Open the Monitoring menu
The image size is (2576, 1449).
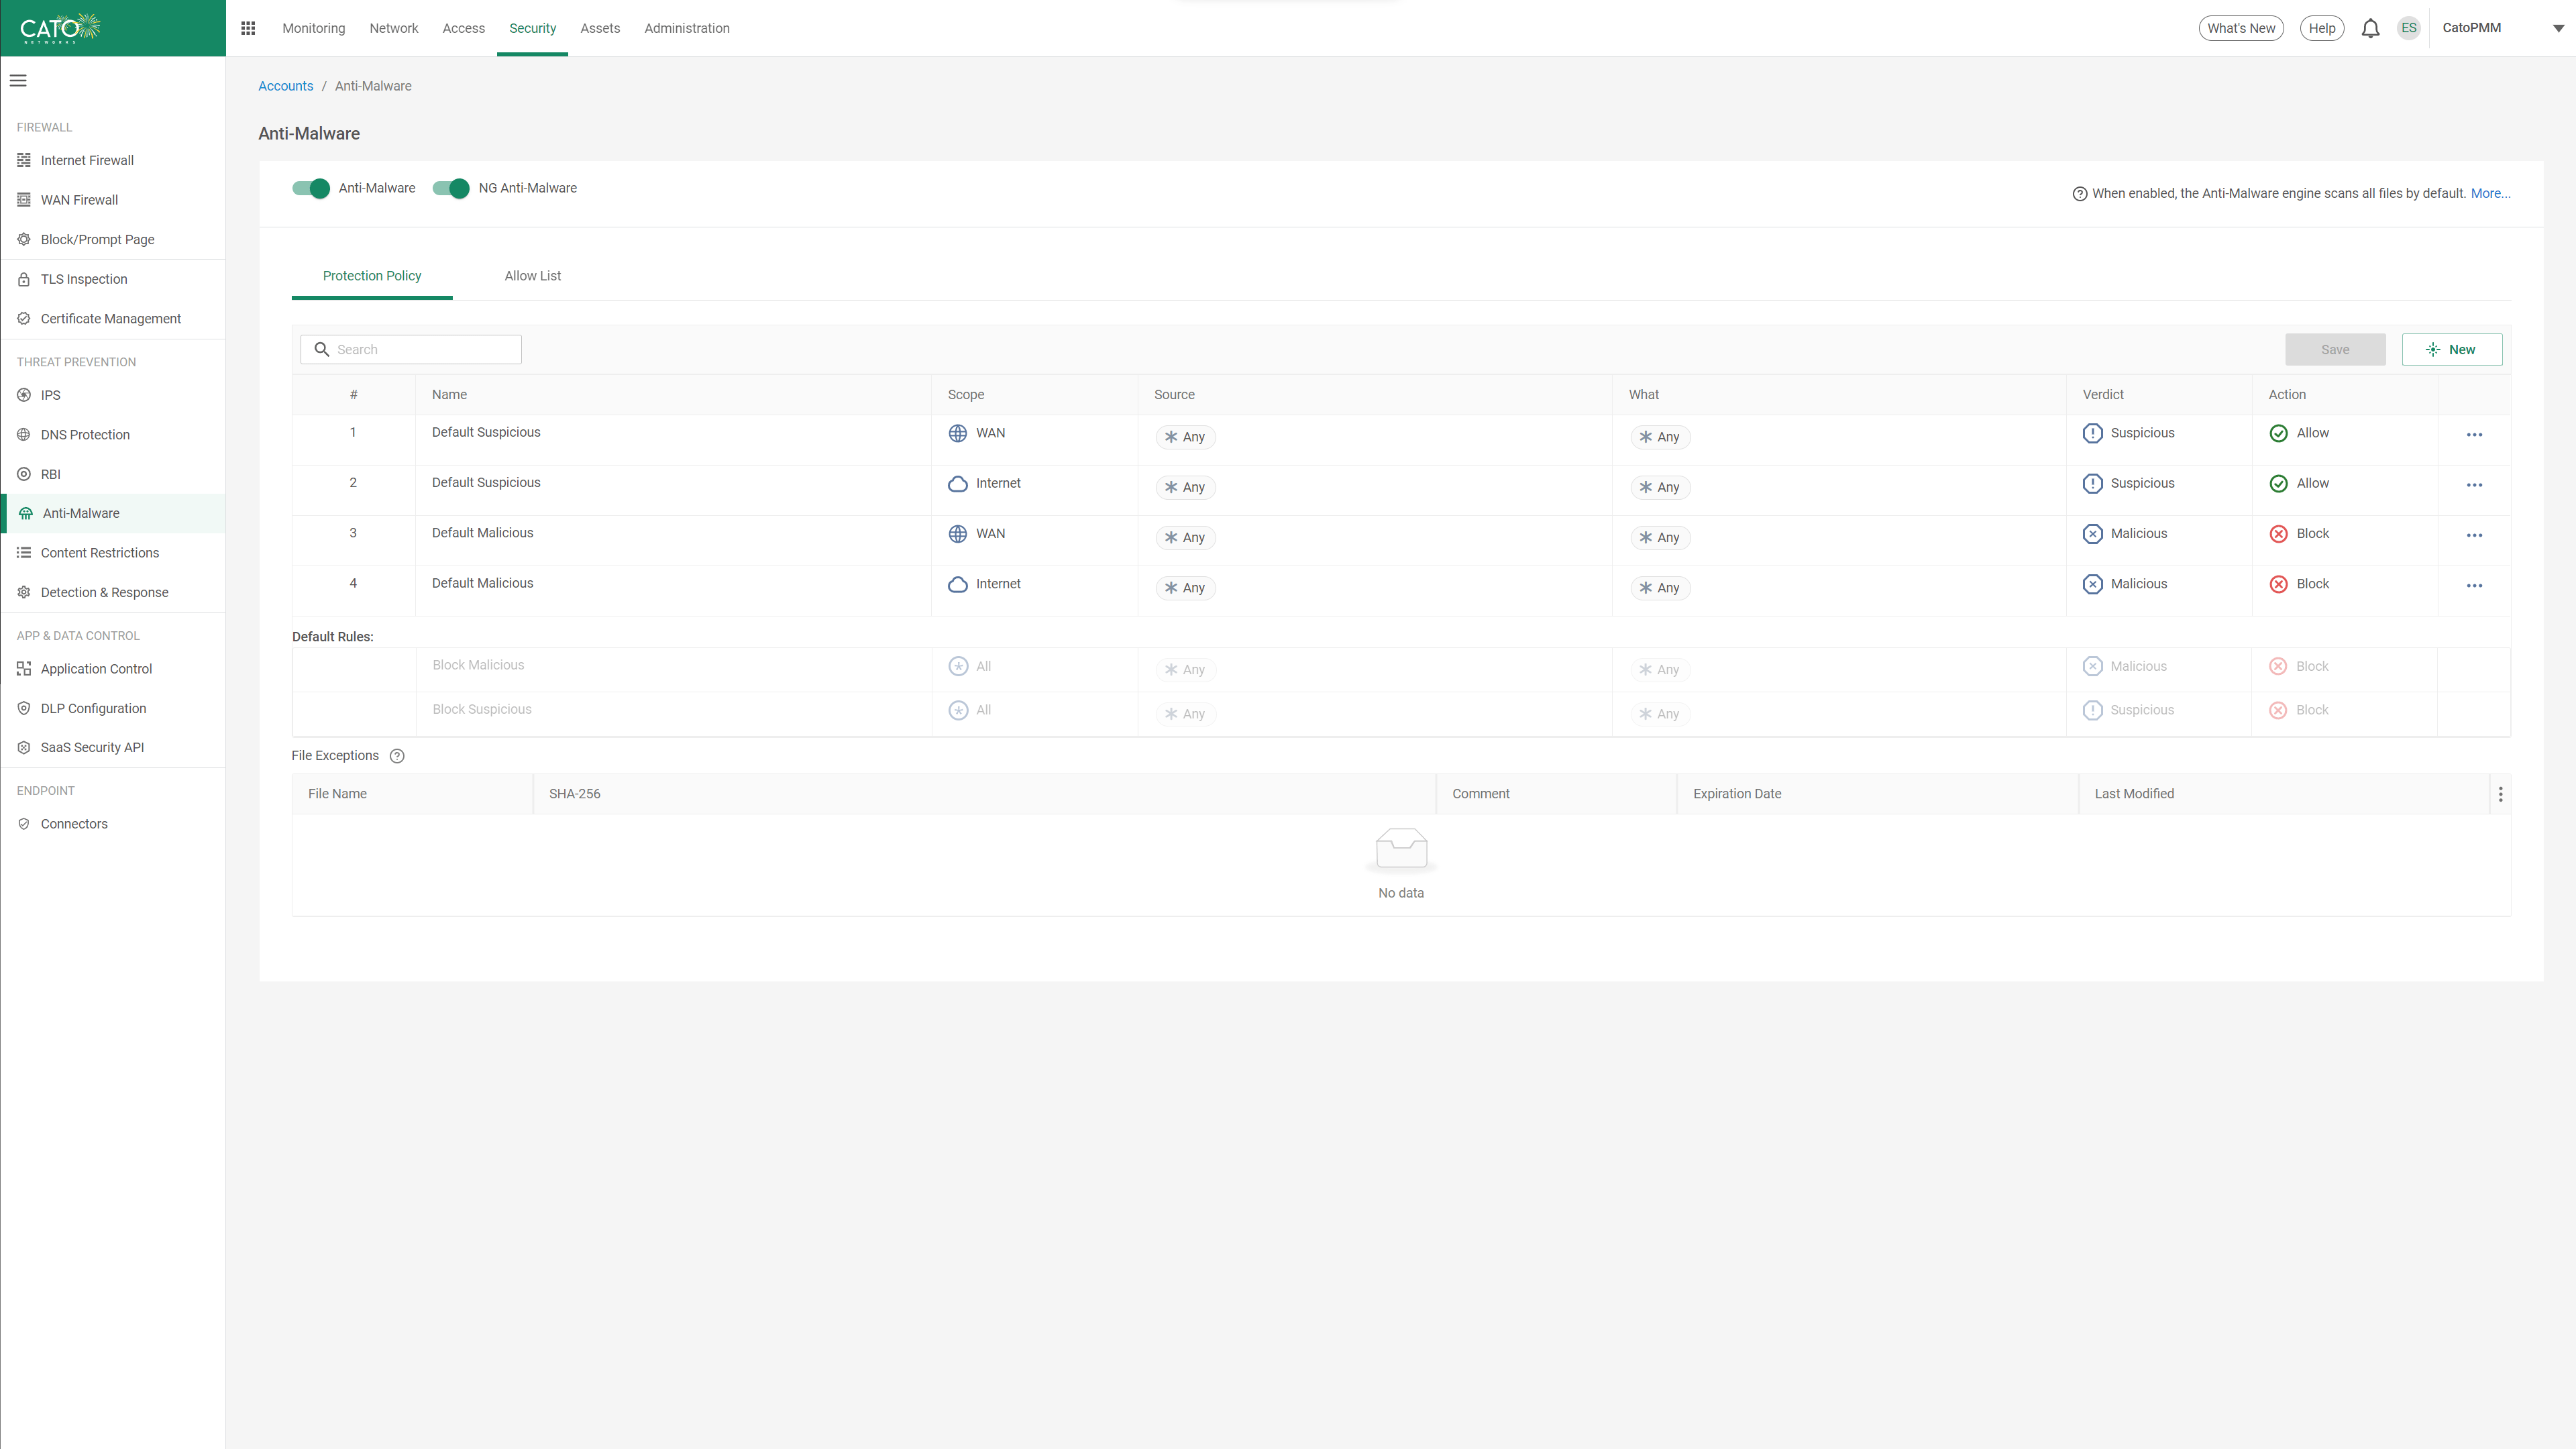point(314,28)
